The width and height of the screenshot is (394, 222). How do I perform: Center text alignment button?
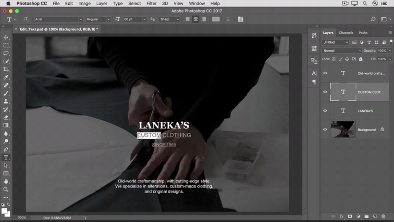(195, 19)
